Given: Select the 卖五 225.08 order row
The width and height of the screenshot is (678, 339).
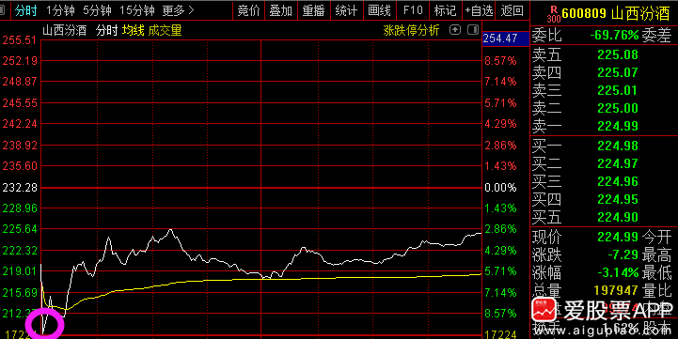Looking at the screenshot, I should click(604, 54).
